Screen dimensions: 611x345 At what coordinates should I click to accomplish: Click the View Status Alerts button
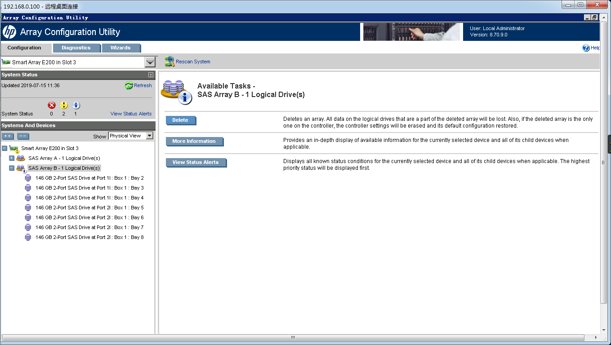pyautogui.click(x=196, y=163)
